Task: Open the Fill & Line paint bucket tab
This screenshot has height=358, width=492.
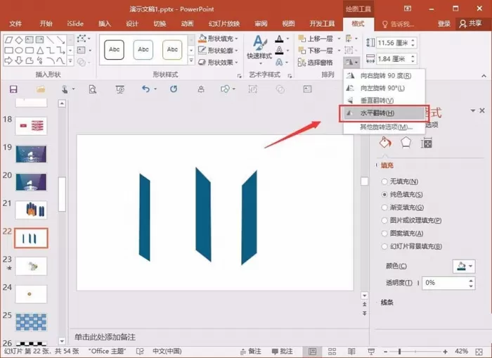Action: 385,143
